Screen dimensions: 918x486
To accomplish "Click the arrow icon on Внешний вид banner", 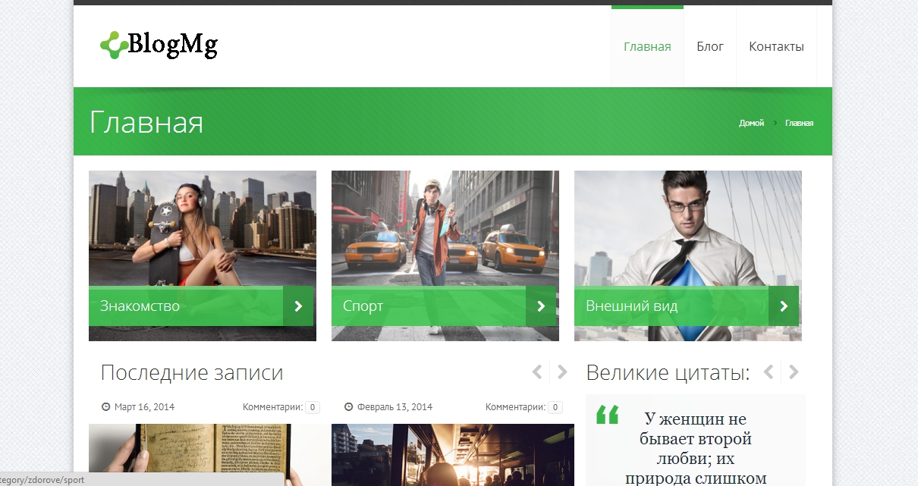I will tap(784, 306).
